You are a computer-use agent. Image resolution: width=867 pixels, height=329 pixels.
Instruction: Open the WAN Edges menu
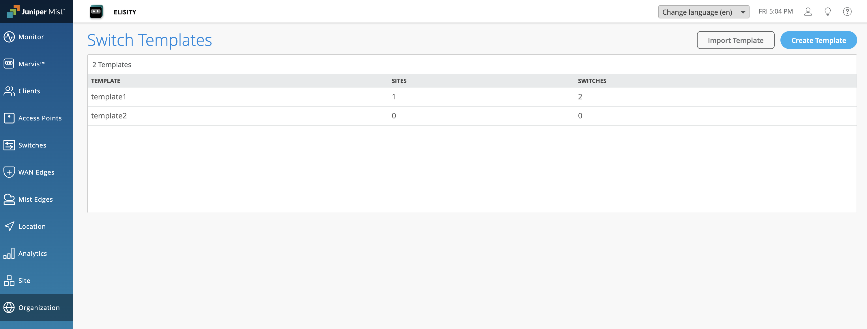36,172
